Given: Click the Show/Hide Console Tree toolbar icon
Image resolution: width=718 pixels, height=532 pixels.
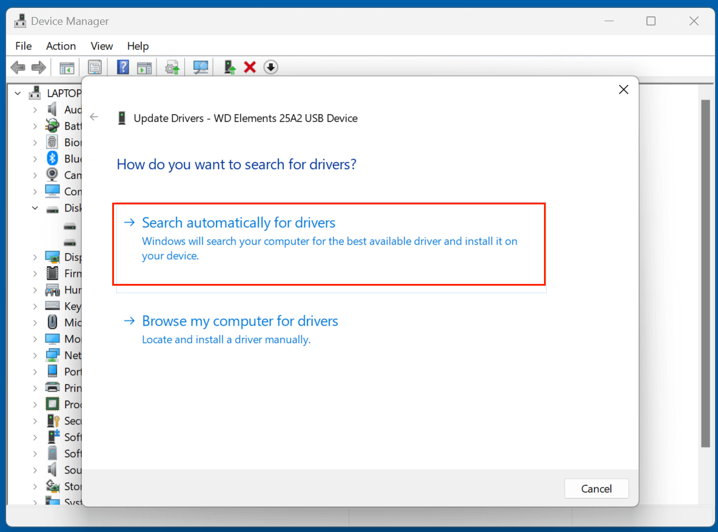Looking at the screenshot, I should pyautogui.click(x=67, y=67).
